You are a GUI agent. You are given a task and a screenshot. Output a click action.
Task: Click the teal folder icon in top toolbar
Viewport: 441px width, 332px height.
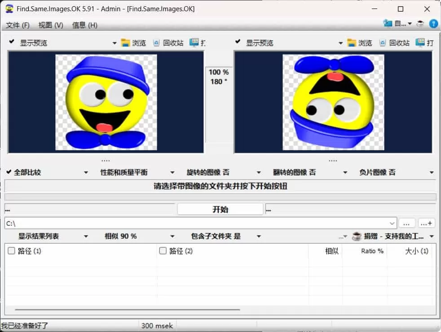coord(387,24)
